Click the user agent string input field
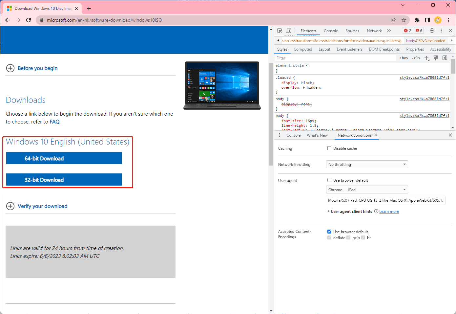This screenshot has width=456, height=314. [385, 200]
